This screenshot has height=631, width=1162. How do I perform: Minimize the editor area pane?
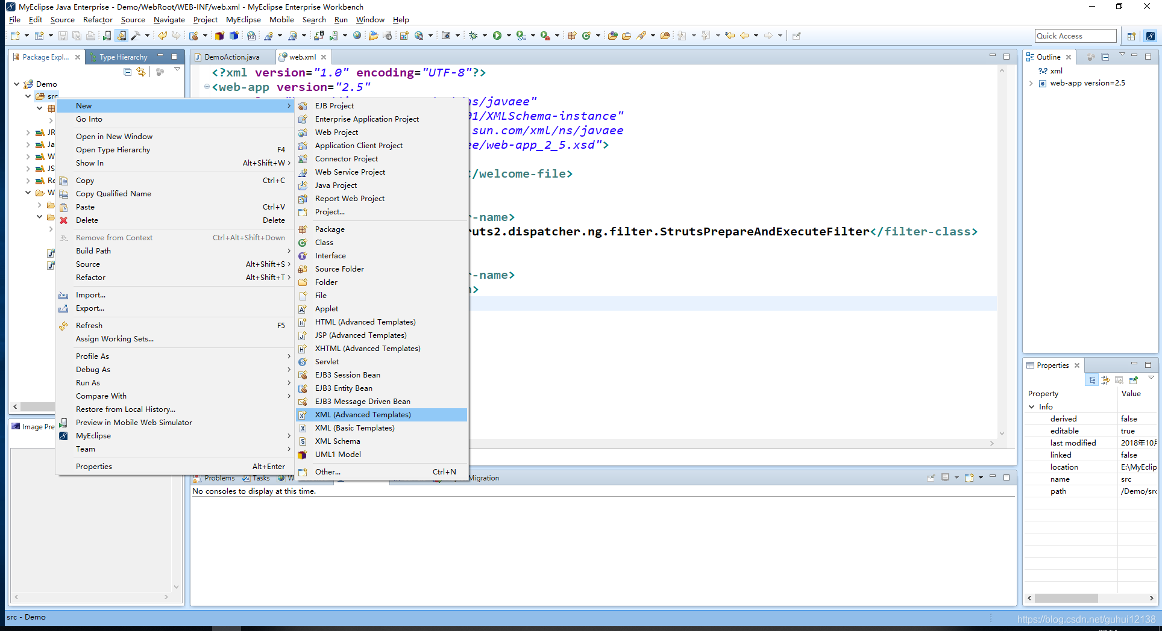(x=992, y=56)
